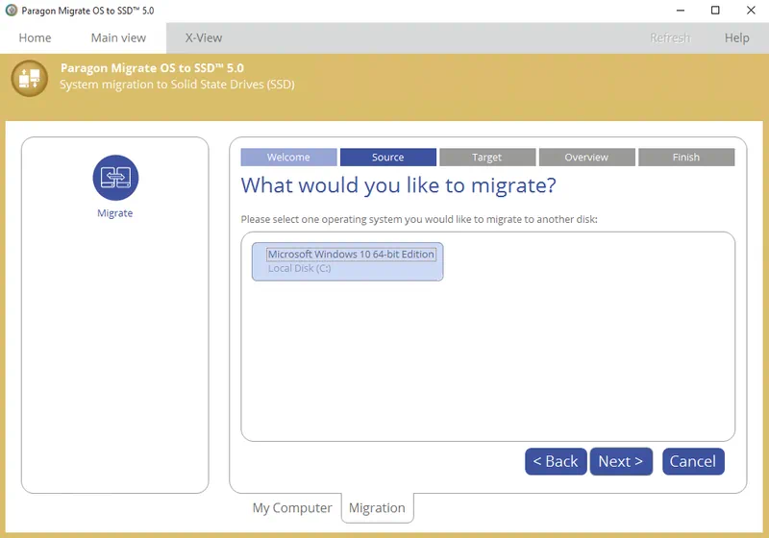Image resolution: width=769 pixels, height=538 pixels.
Task: Click 'What would you like to migrate?' heading
Action: point(398,185)
